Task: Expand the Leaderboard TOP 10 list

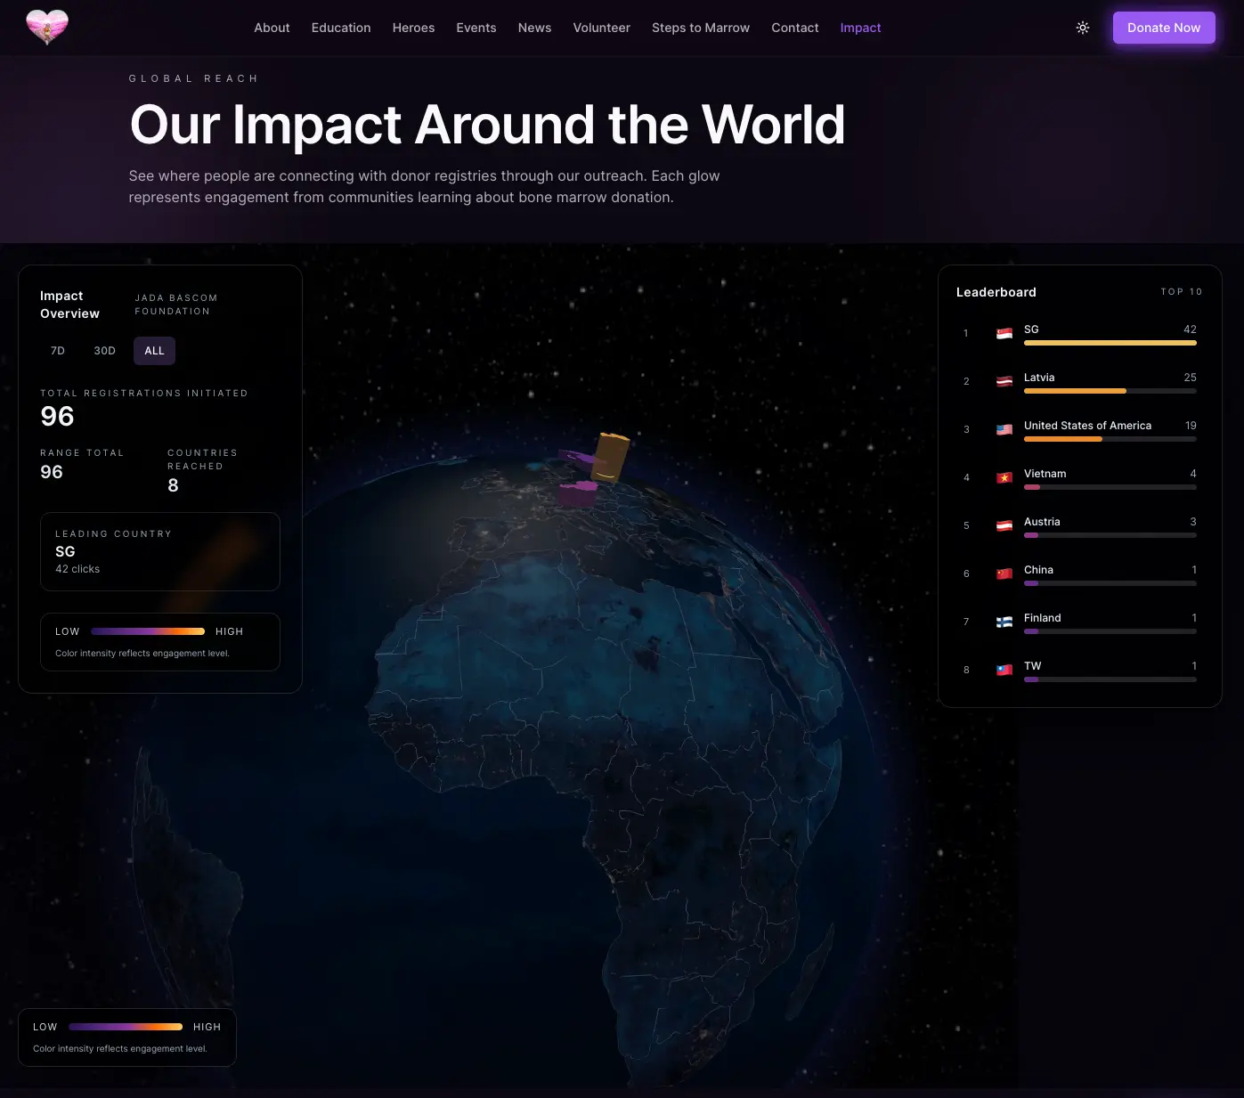Action: point(1181,291)
